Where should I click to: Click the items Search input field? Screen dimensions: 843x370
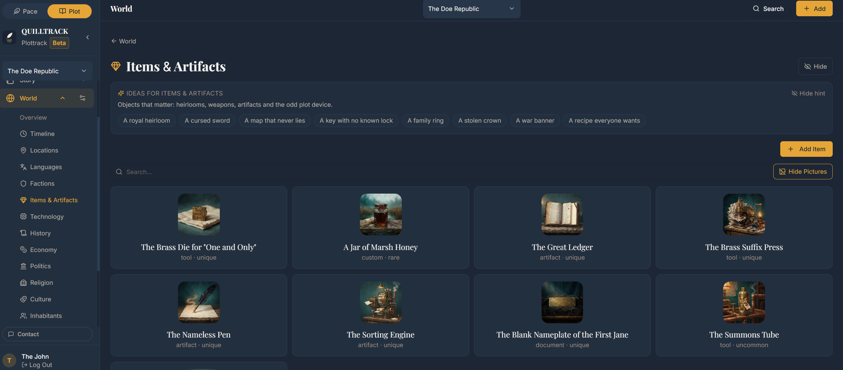pyautogui.click(x=440, y=172)
